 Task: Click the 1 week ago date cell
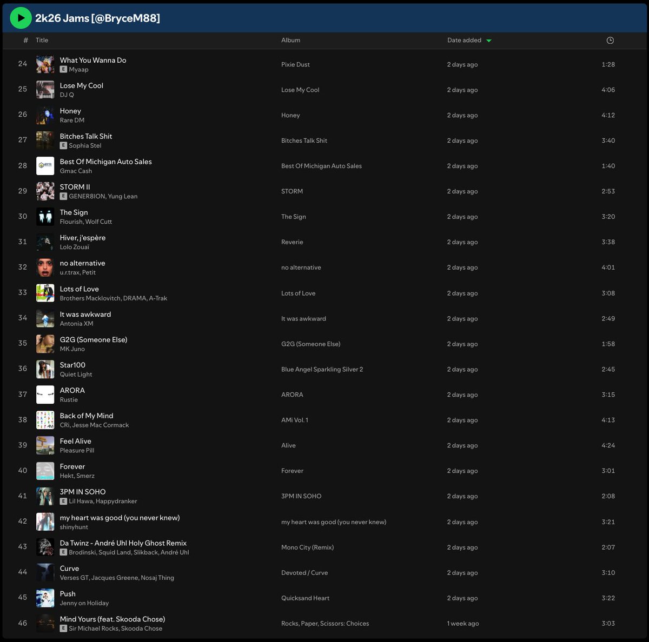tap(463, 624)
